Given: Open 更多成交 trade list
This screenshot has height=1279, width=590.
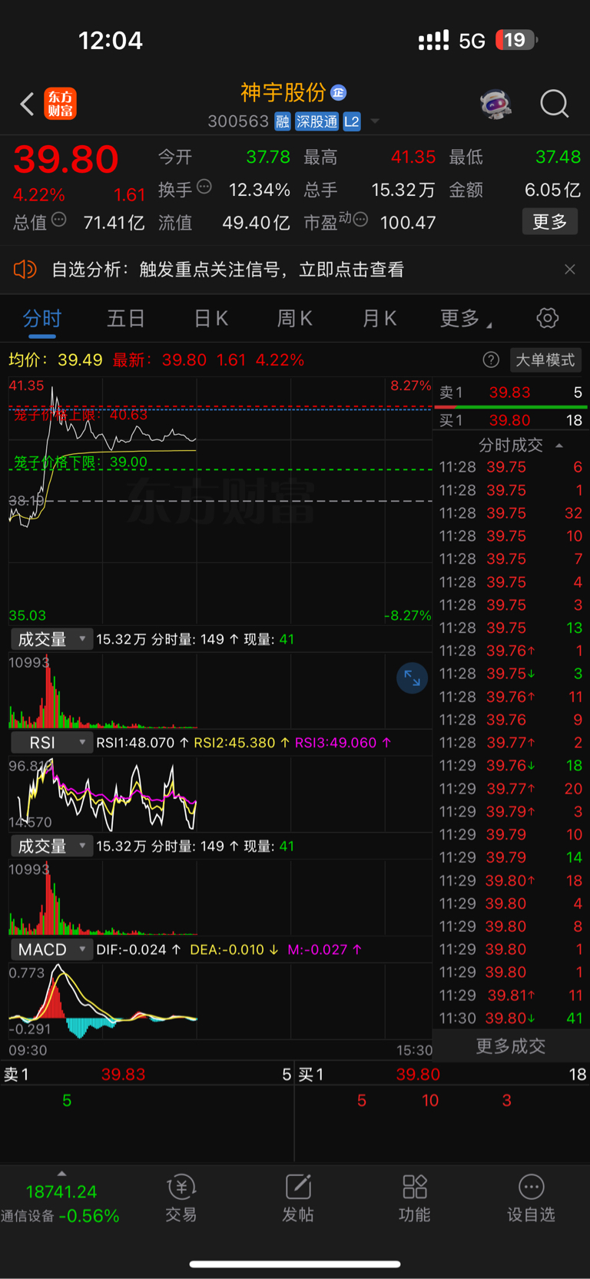Looking at the screenshot, I should tap(511, 1046).
